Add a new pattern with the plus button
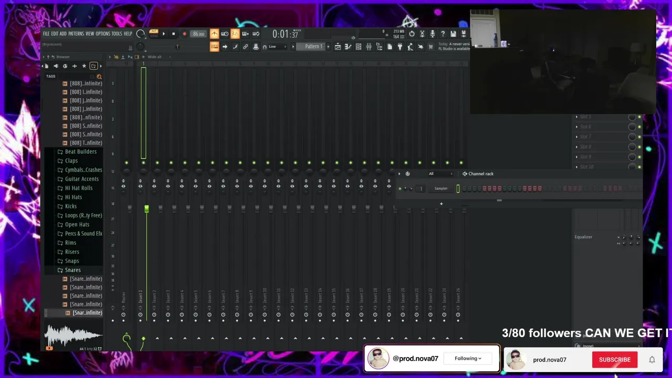The width and height of the screenshot is (672, 378). (328, 47)
